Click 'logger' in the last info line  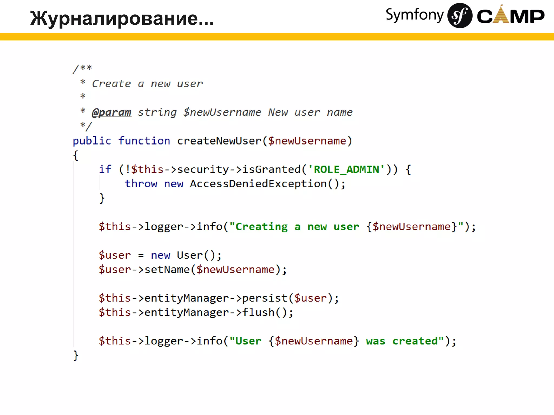click(x=164, y=342)
